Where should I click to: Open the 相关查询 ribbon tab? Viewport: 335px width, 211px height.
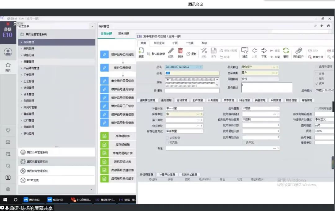159,43
